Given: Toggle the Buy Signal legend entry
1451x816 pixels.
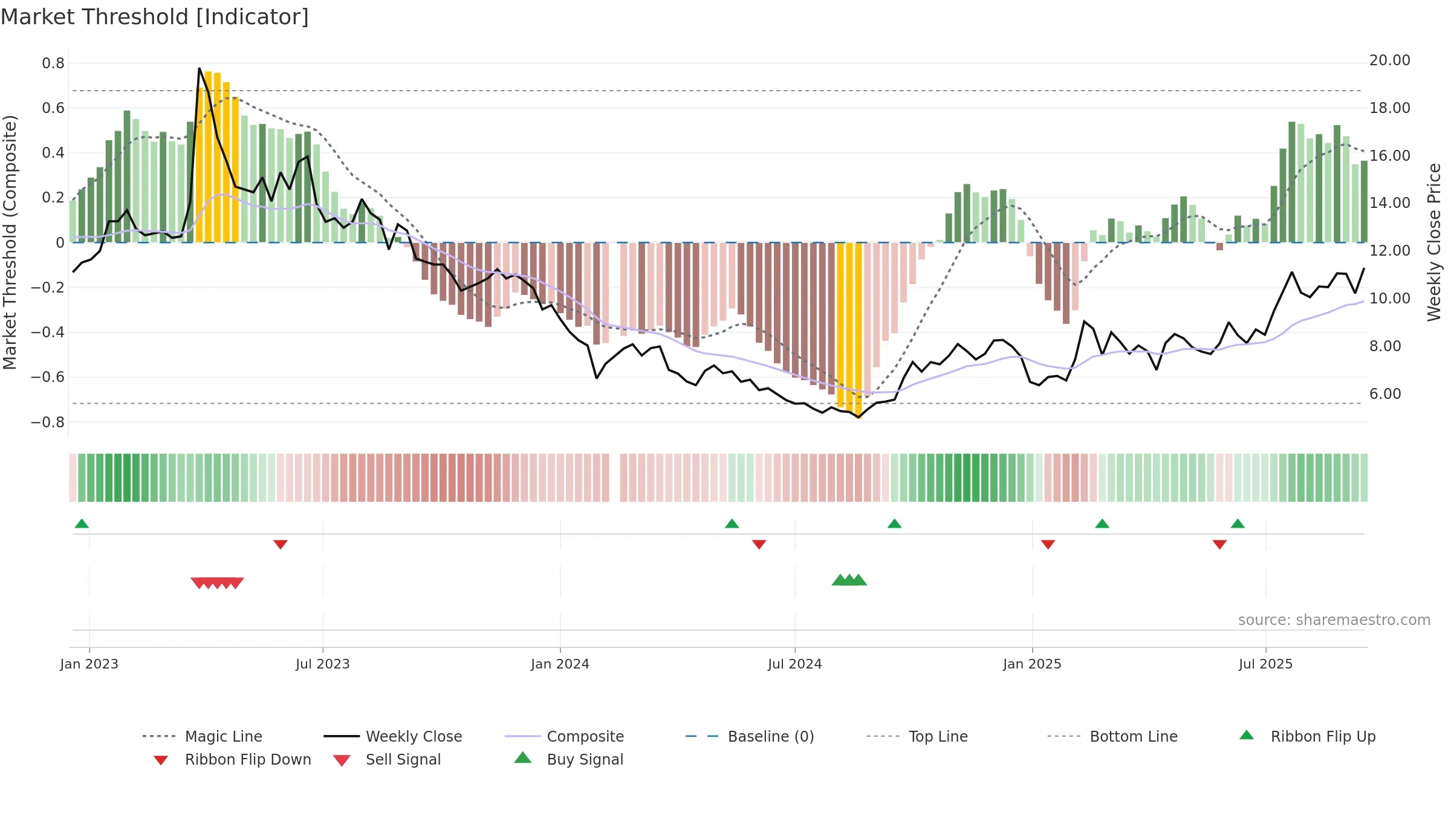Looking at the screenshot, I should click(568, 759).
